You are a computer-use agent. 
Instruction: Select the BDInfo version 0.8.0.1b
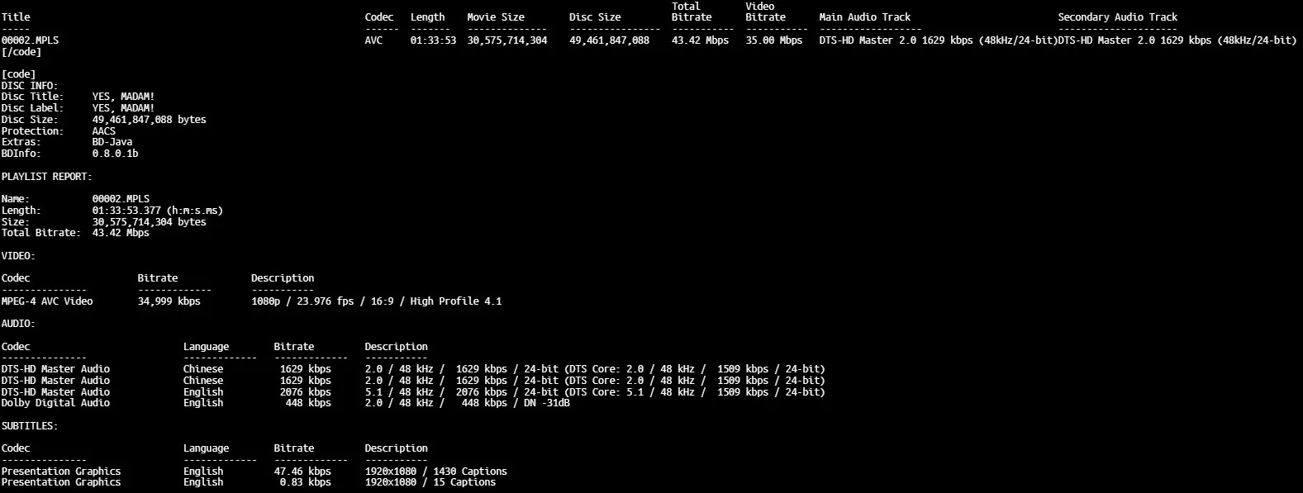click(x=115, y=154)
